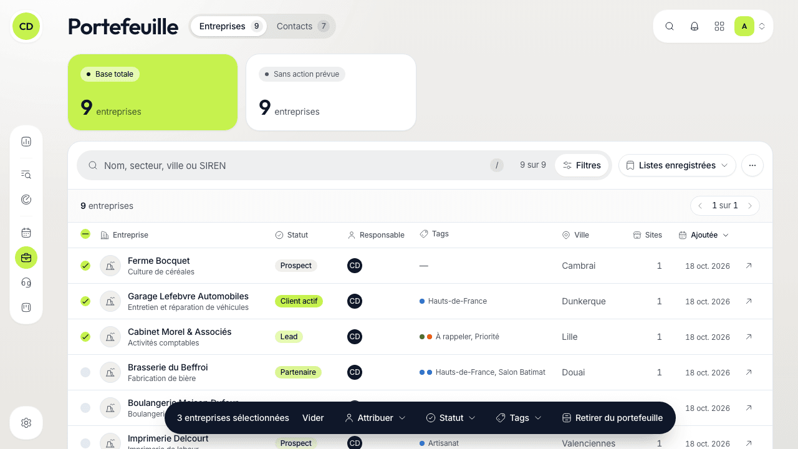
Task: Select the Brasserie du Beffroi row checkbox
Action: 85,372
